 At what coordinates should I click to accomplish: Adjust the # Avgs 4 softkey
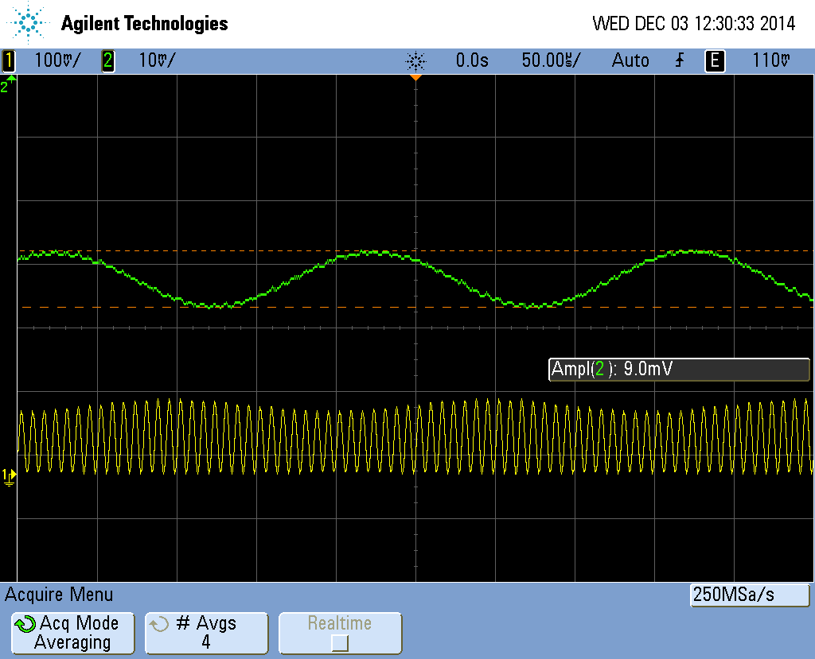pyautogui.click(x=206, y=633)
